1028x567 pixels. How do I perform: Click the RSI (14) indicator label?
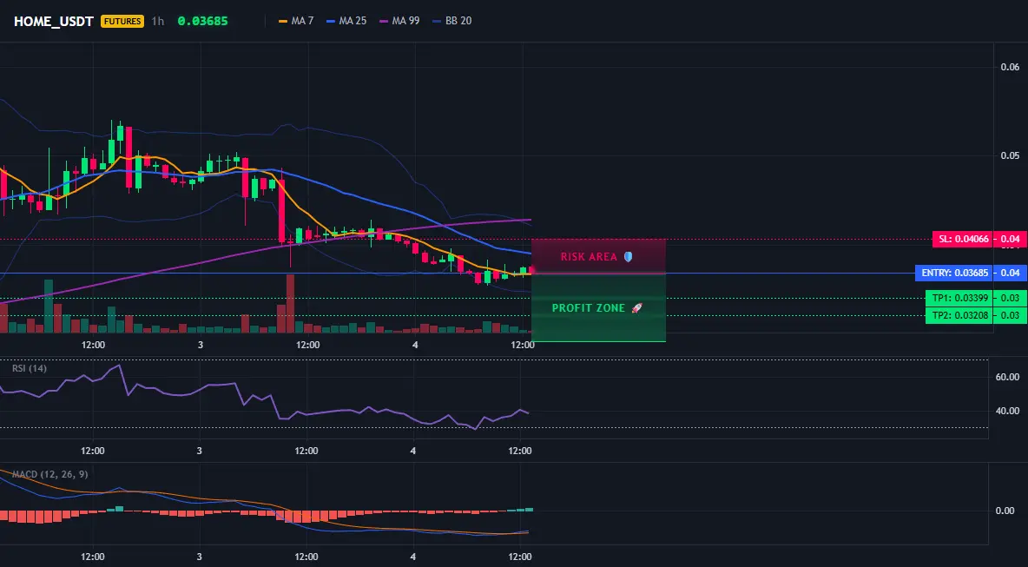point(30,368)
